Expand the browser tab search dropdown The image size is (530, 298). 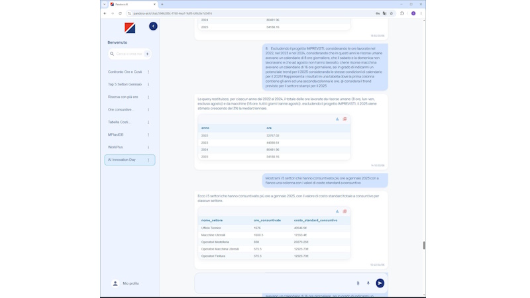105,5
